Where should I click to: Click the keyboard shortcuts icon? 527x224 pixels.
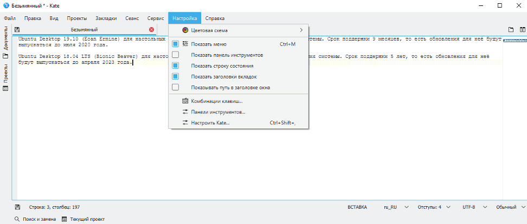[x=185, y=101]
